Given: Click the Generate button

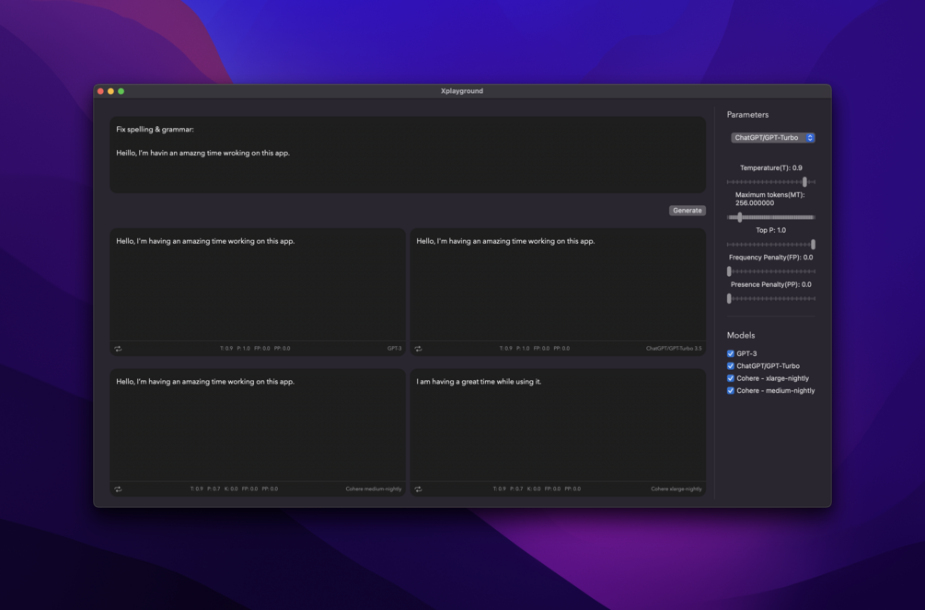Looking at the screenshot, I should click(688, 211).
